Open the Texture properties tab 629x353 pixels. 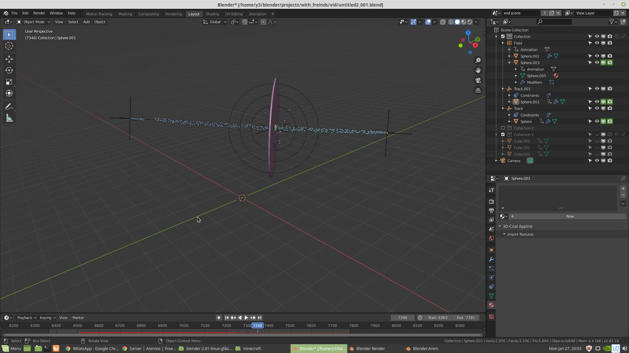pyautogui.click(x=491, y=316)
